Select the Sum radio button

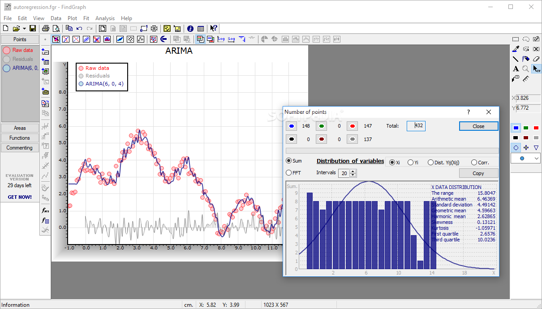click(289, 161)
